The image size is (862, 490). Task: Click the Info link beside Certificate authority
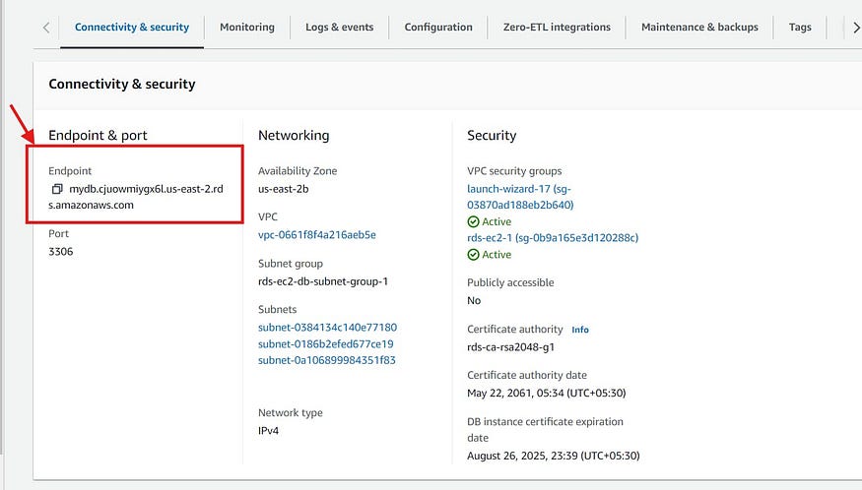[580, 330]
